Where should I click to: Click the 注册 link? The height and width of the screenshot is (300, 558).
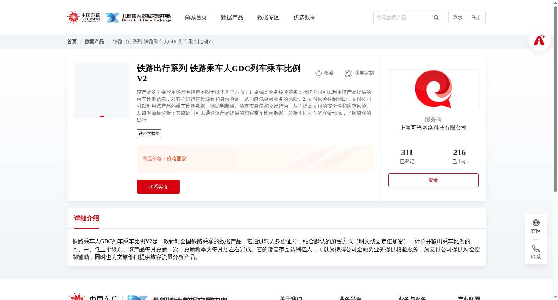pyautogui.click(x=476, y=17)
